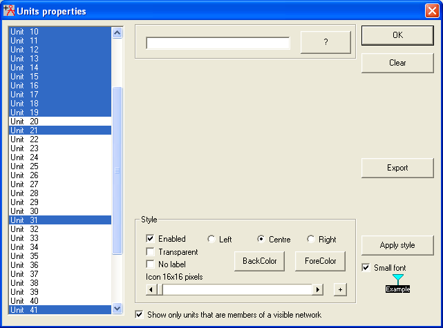Click the unit list scrollbar thumb
Screen dimensions: 443x328
117,171
